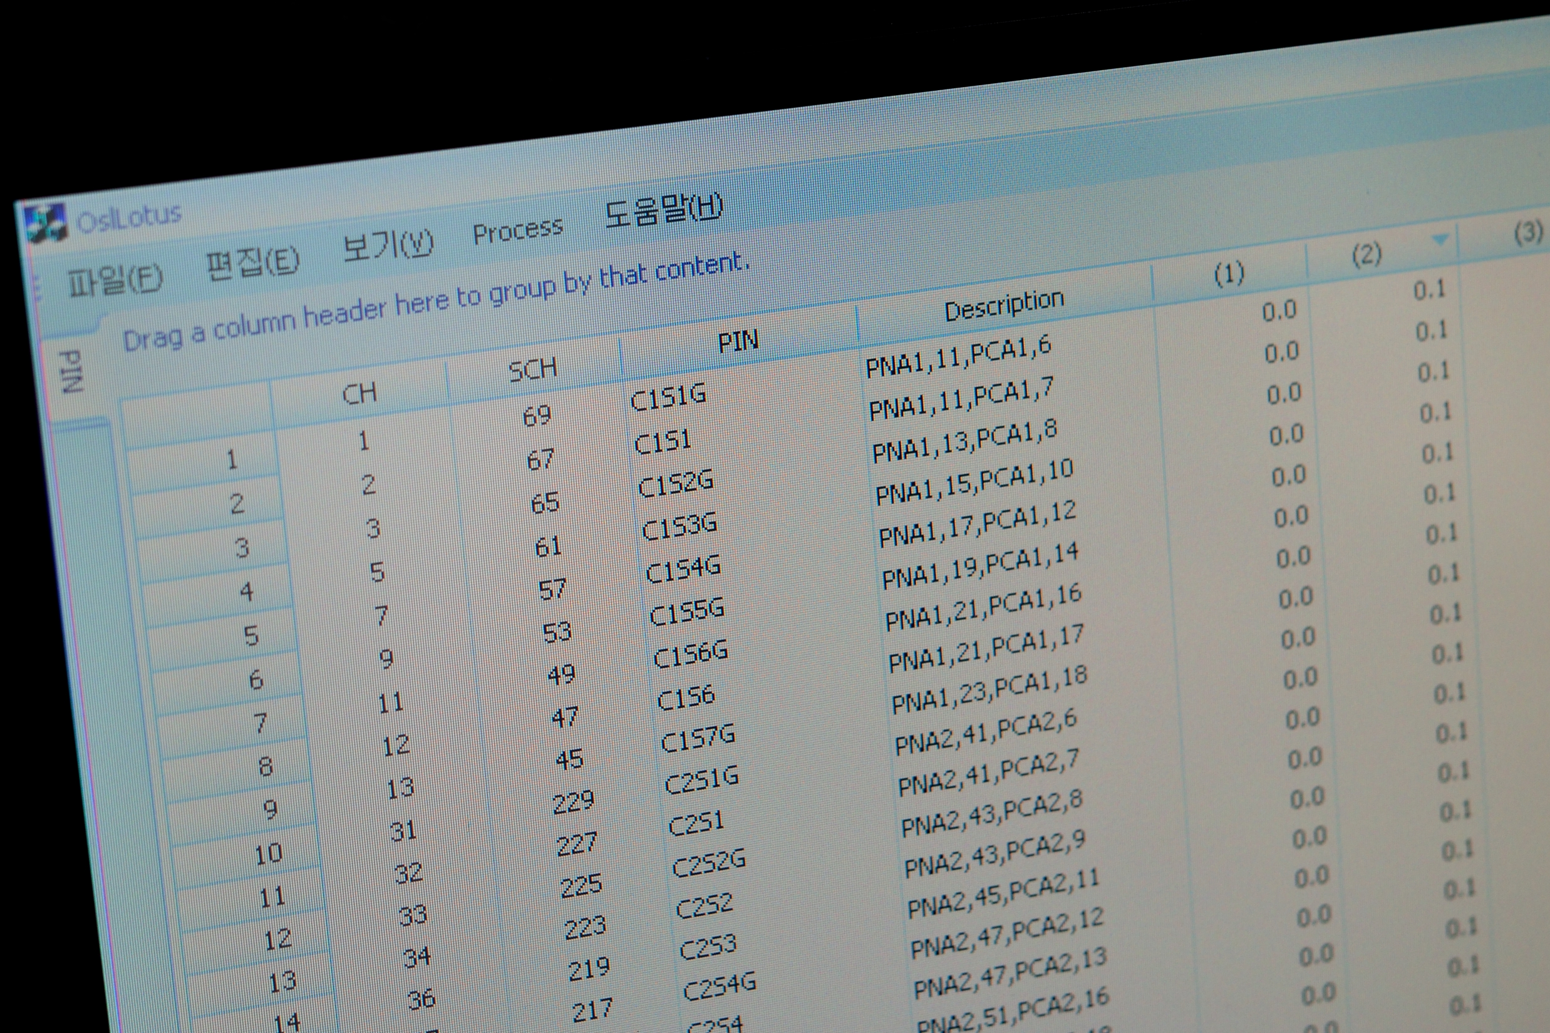Click the SCH cell with value 229

coord(573,803)
